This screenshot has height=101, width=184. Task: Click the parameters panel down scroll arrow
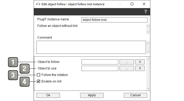click(148, 88)
